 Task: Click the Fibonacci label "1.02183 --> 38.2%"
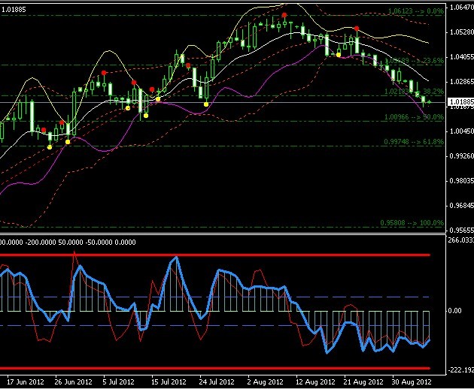coord(414,92)
